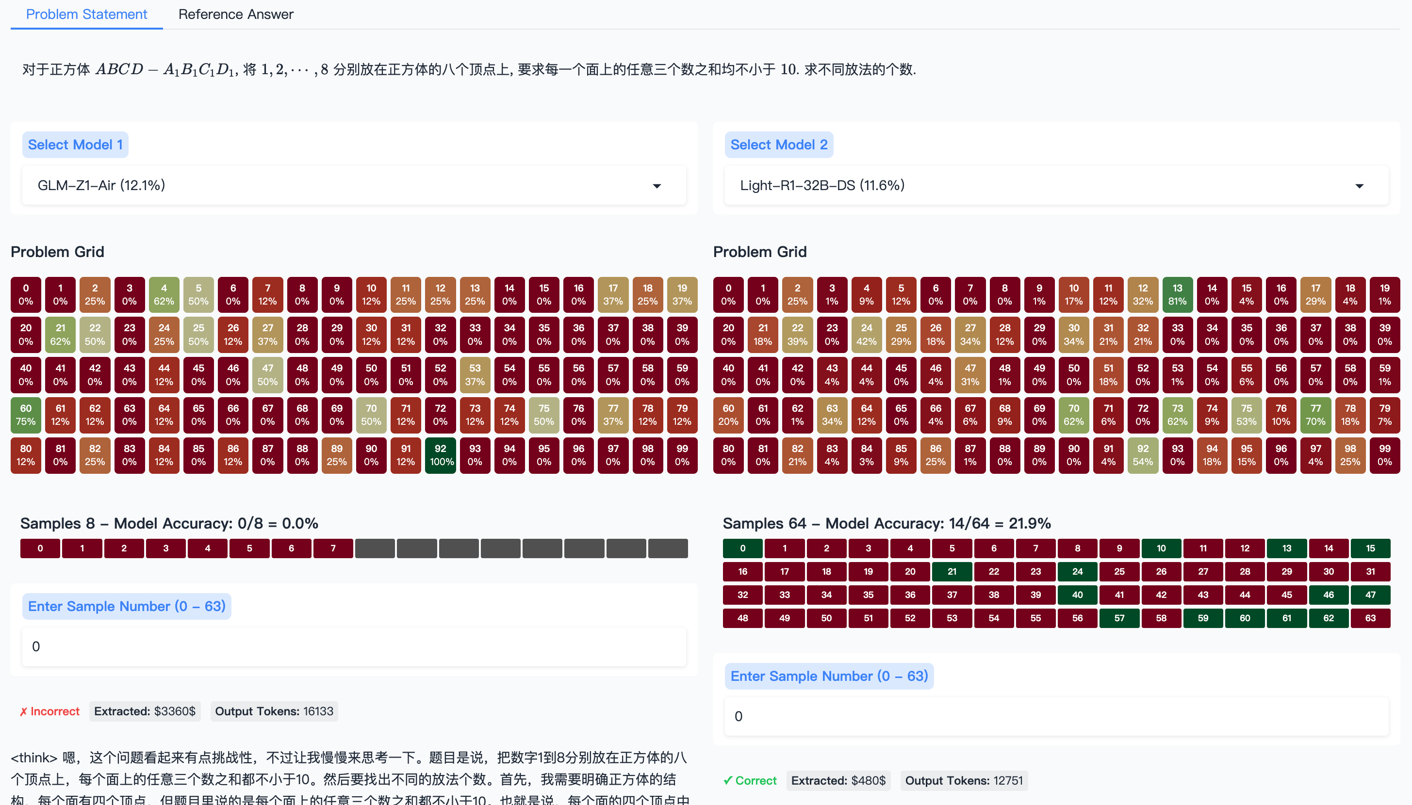Viewport: 1412px width, 805px height.
Task: Focus the right sample number input field
Action: [x=1056, y=716]
